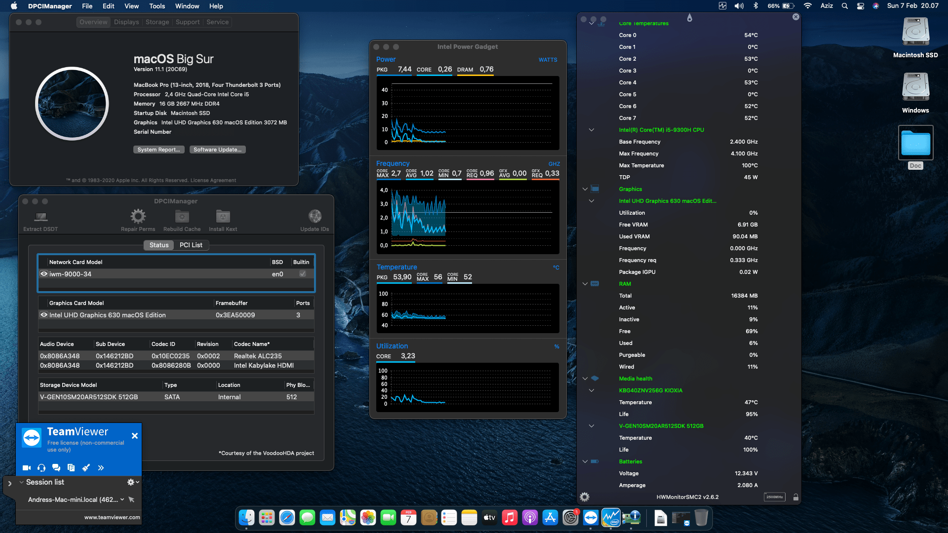Open Apple TV app in Dock
This screenshot has height=533, width=948.
tap(489, 517)
